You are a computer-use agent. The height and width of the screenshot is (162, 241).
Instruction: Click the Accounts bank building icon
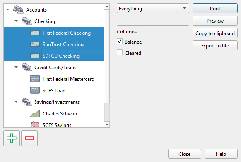click(x=18, y=9)
